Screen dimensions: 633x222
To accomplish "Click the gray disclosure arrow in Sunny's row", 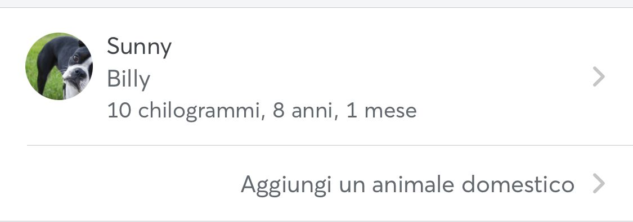I will coord(599,76).
